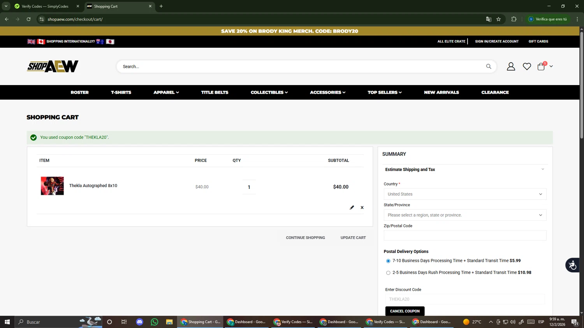
Task: Reload the page
Action: [28, 19]
